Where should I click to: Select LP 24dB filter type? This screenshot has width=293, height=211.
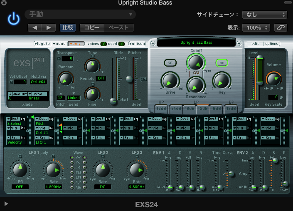pos(176,109)
